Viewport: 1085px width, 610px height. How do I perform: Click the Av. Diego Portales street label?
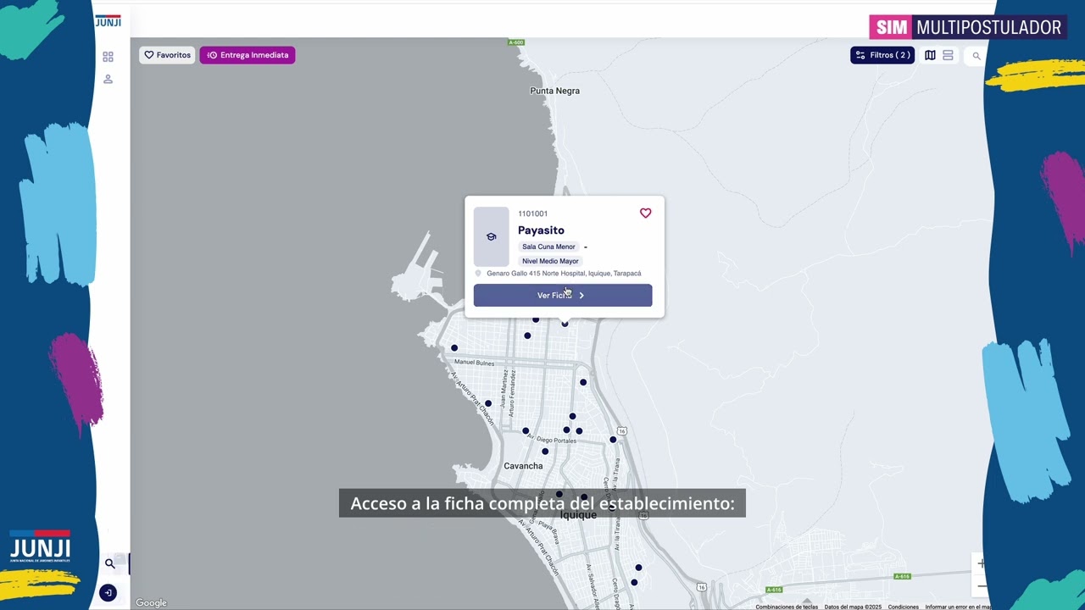click(552, 441)
